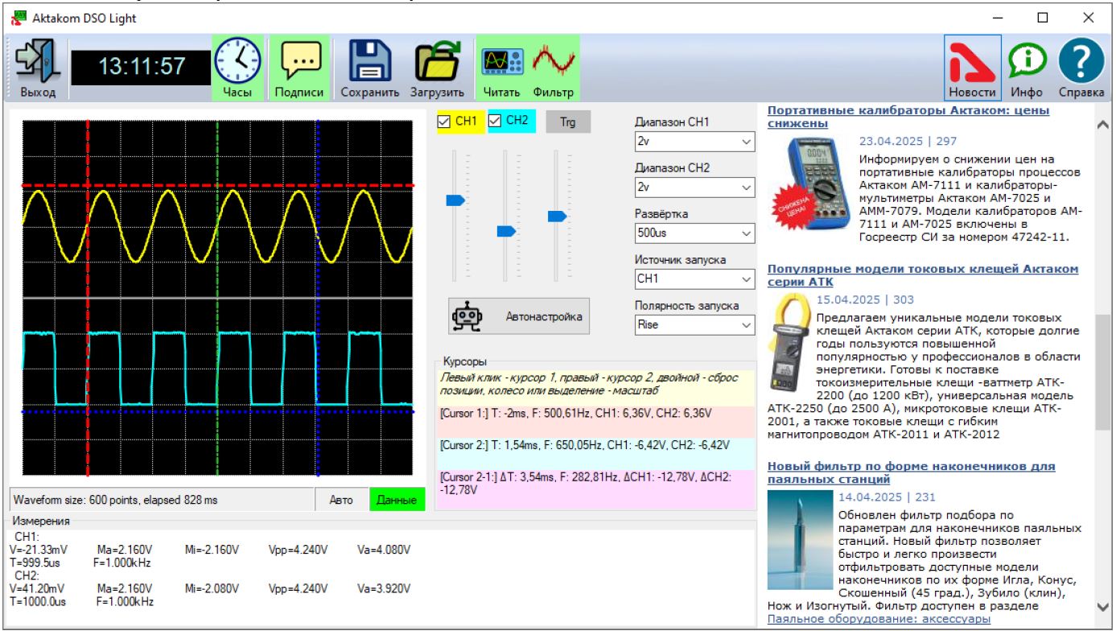Open the Популярные модели токовых клещей link
The height and width of the screenshot is (631, 1116).
coord(922,275)
